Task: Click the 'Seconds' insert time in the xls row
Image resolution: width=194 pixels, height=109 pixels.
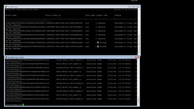Action: click(103, 42)
